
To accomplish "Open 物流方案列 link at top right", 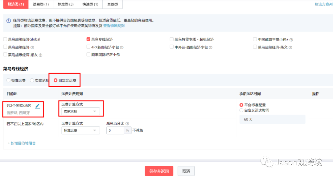I will point(324,4).
